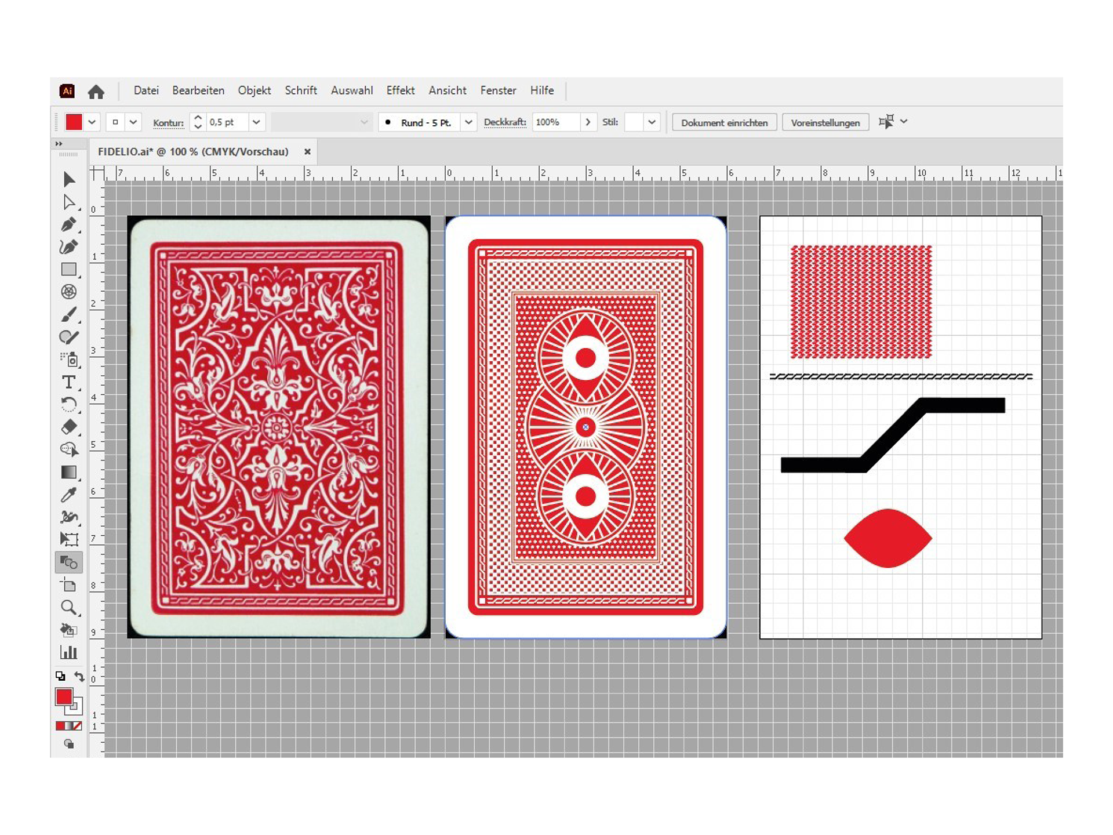Open the Datei menu

146,90
